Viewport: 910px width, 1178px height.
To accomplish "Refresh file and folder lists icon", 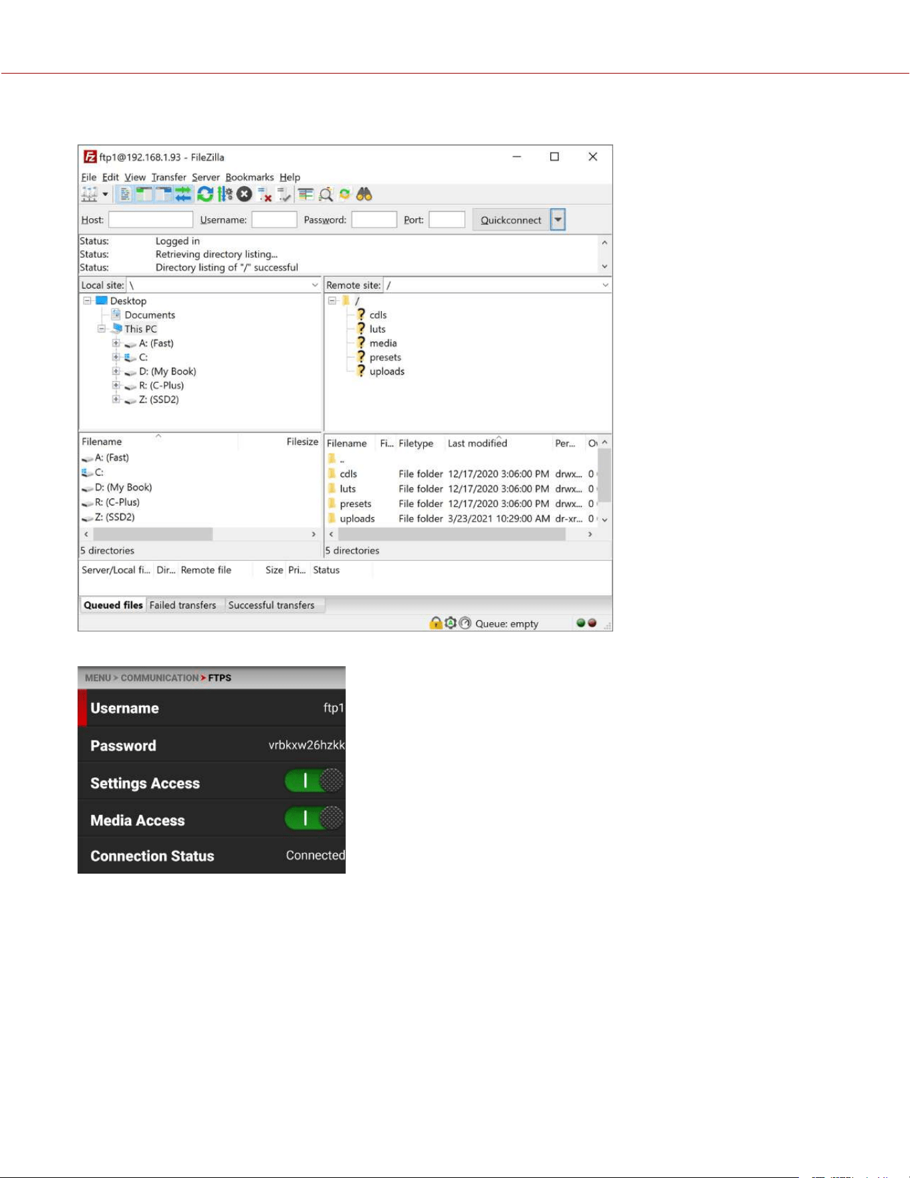I will click(x=205, y=195).
